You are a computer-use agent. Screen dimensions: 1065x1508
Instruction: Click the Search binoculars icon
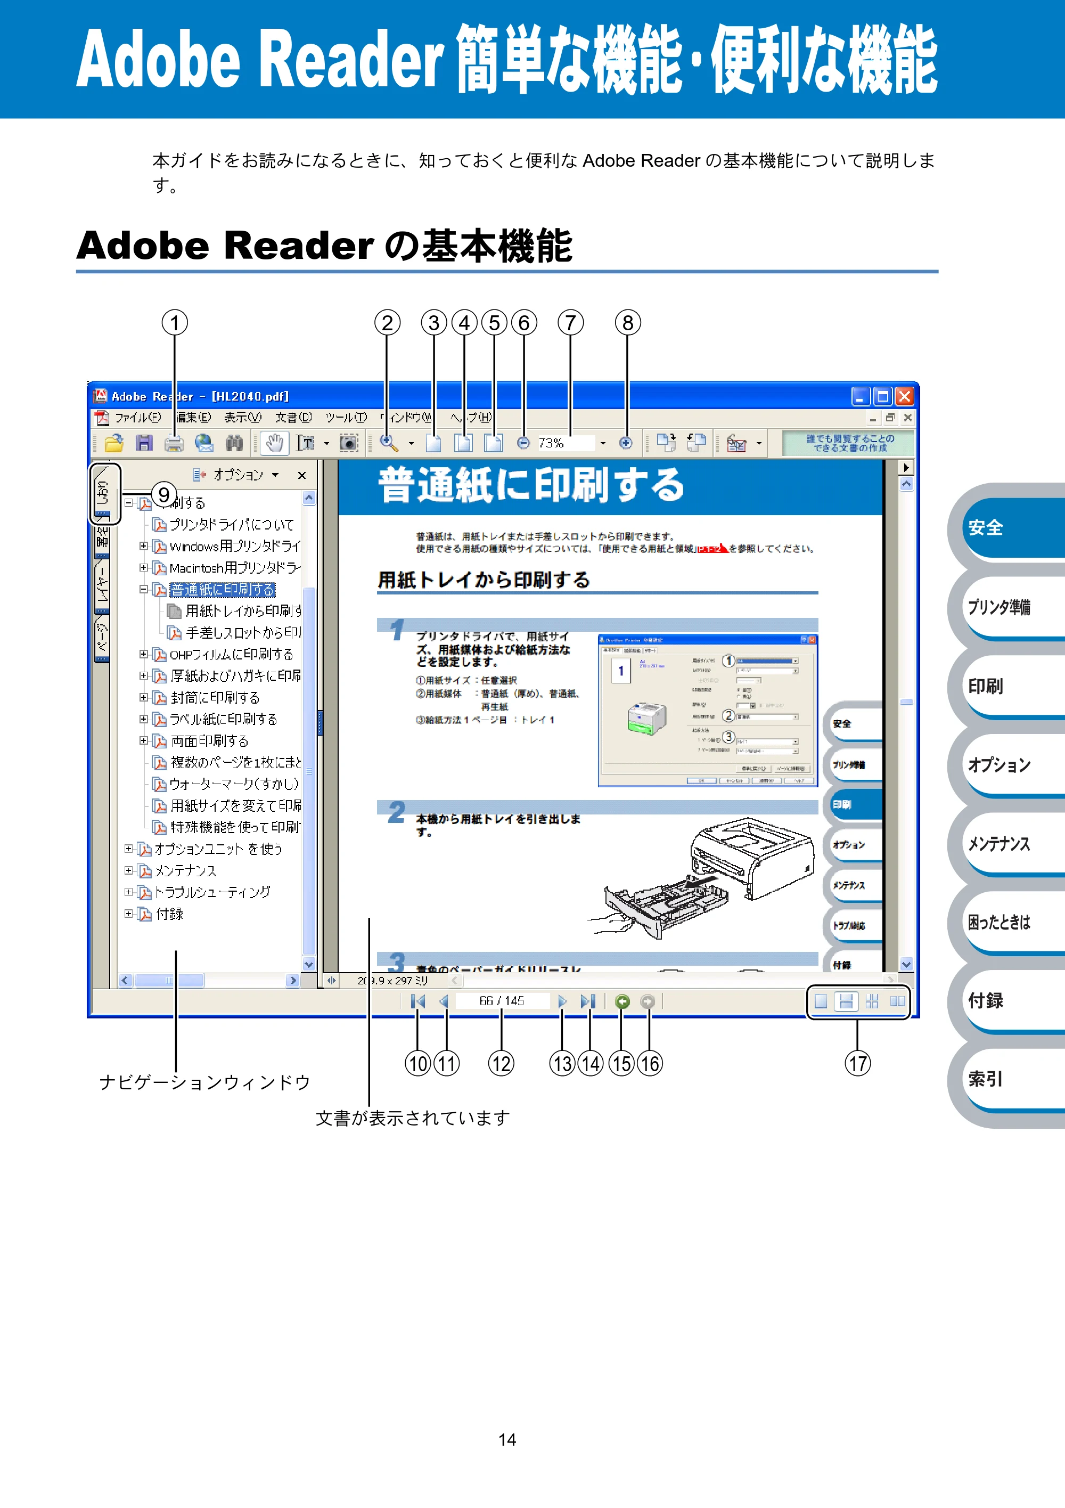234,443
